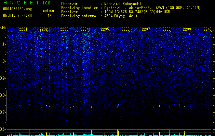Click the 2238 time marker

166,29
